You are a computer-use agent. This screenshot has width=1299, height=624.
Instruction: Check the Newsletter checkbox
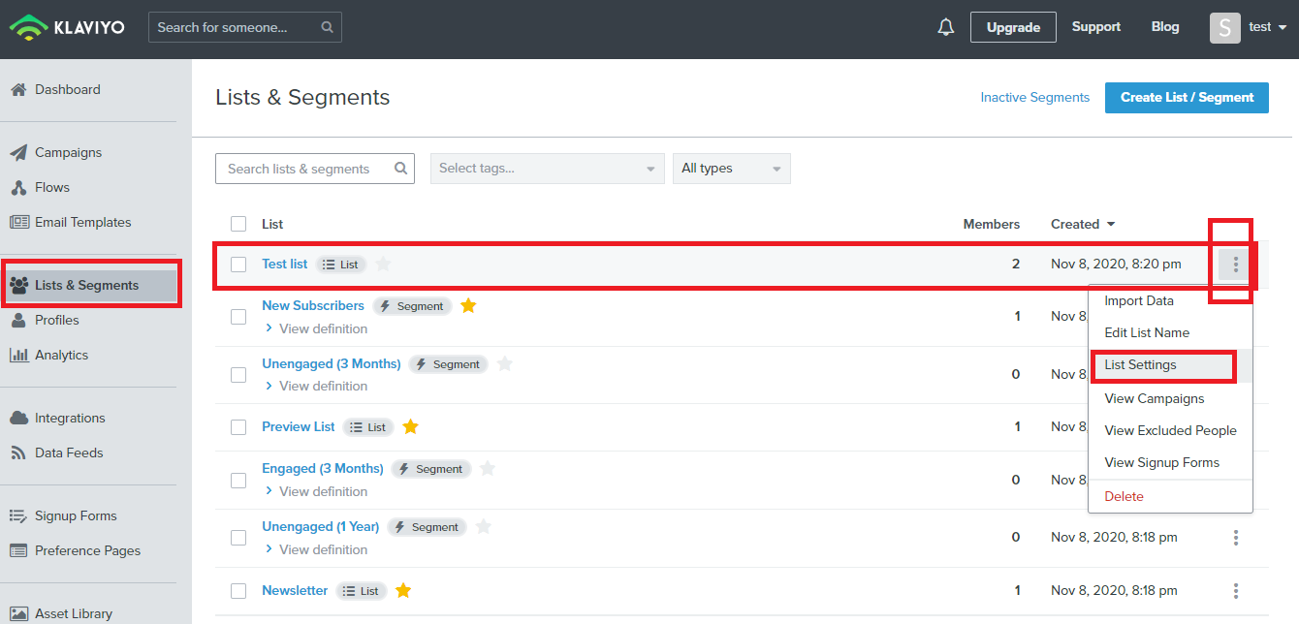click(x=238, y=591)
